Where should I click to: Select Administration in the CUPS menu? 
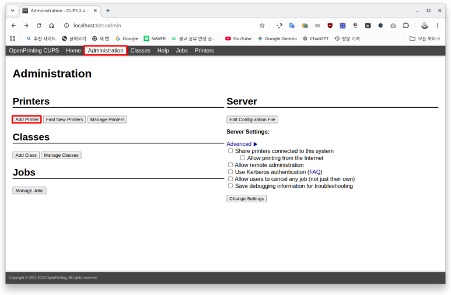[x=106, y=51]
